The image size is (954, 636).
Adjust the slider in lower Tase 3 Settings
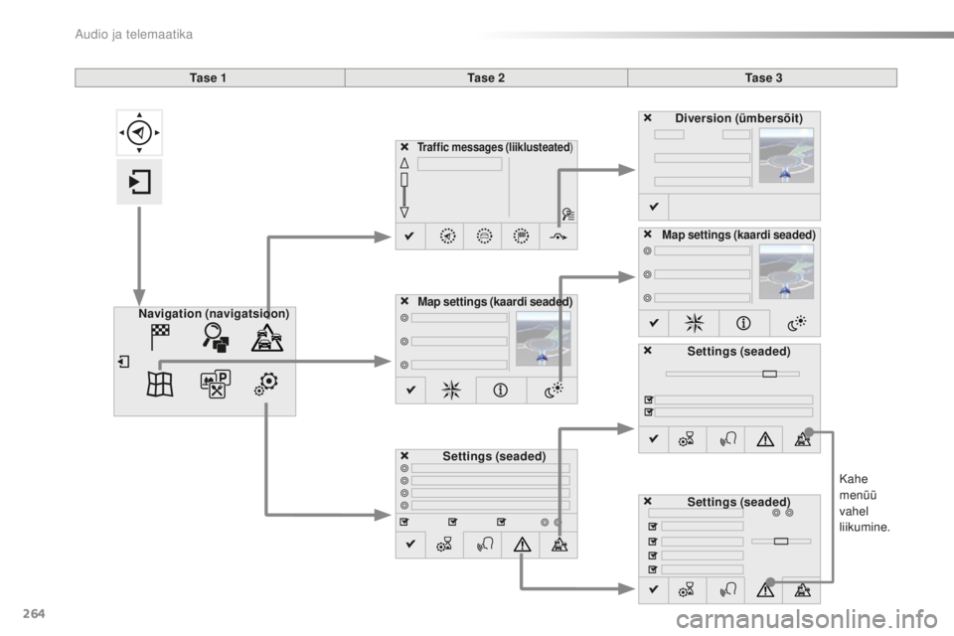pyautogui.click(x=781, y=541)
